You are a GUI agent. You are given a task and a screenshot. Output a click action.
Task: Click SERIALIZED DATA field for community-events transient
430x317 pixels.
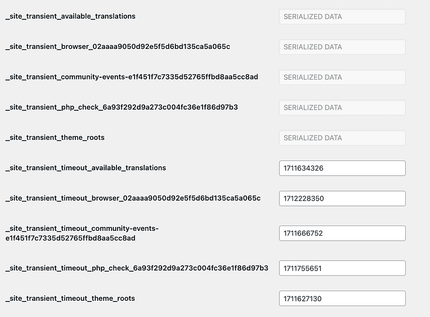click(x=342, y=77)
